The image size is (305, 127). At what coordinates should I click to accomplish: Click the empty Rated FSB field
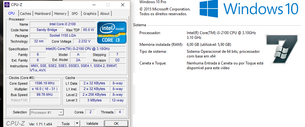[x=44, y=100]
